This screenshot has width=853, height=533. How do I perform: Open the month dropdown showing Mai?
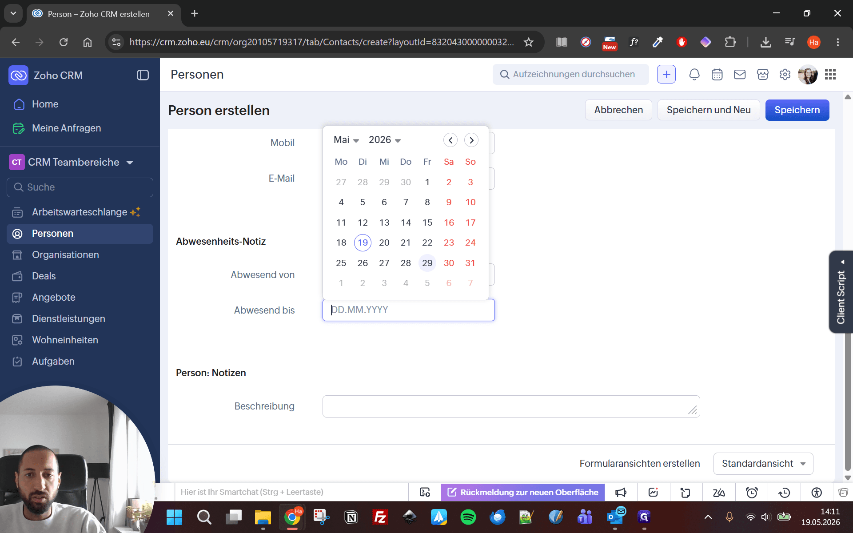point(346,140)
